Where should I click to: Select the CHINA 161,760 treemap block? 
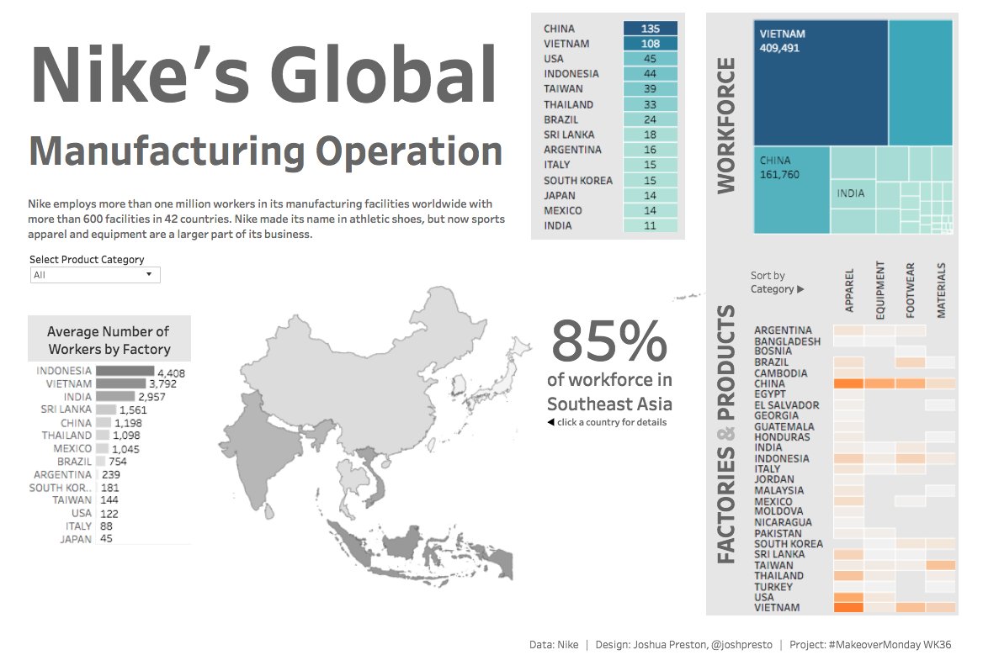(x=792, y=190)
